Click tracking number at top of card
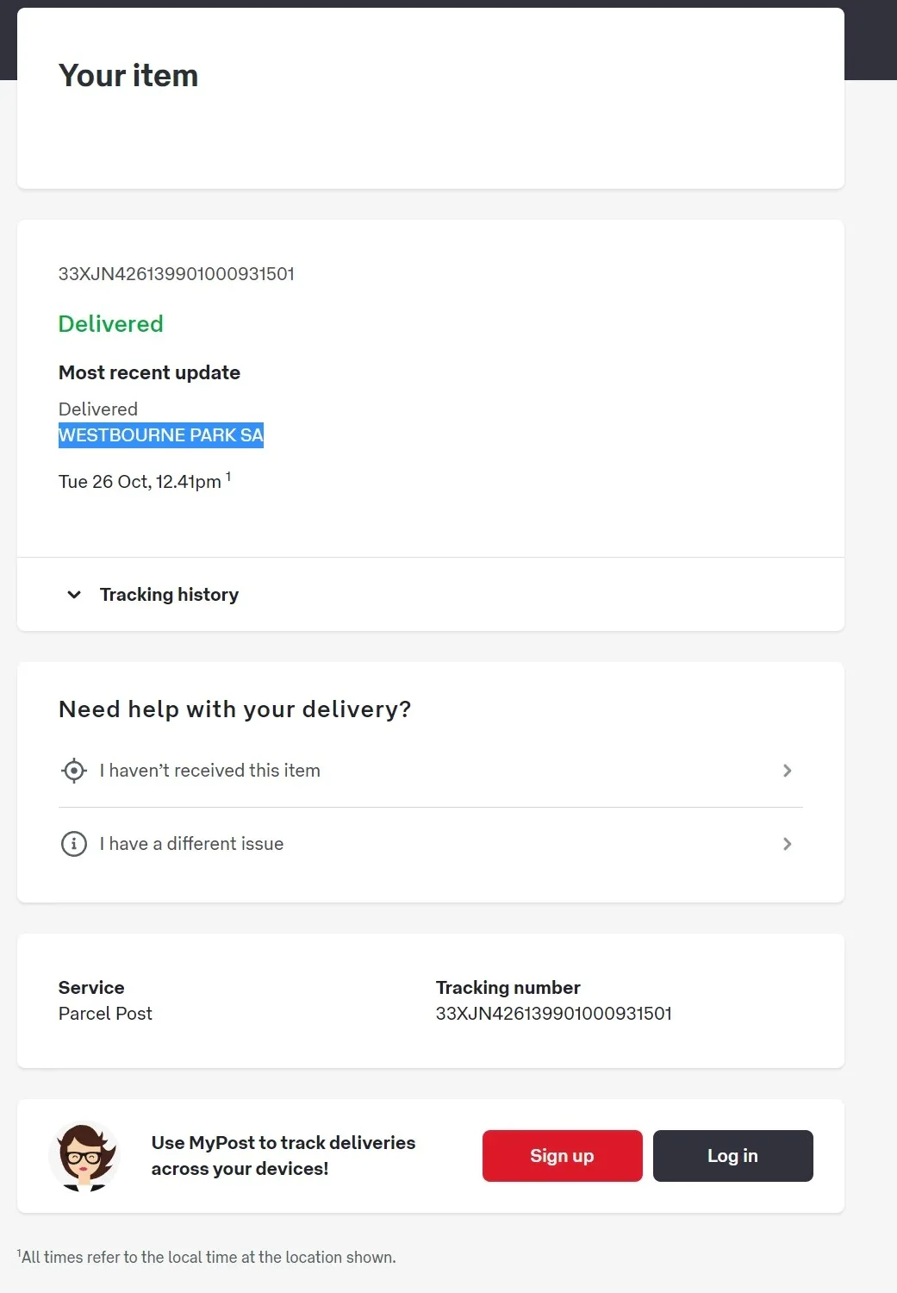Viewport: 897px width, 1293px height. (177, 274)
